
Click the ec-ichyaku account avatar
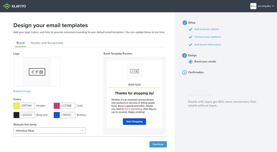pos(253,6)
